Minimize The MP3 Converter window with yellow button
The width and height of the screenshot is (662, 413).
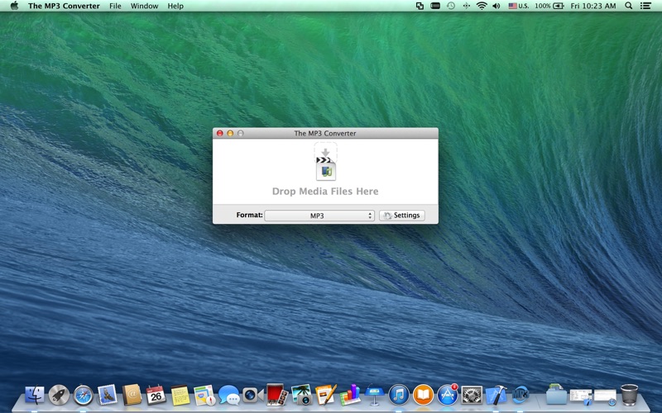coord(230,133)
